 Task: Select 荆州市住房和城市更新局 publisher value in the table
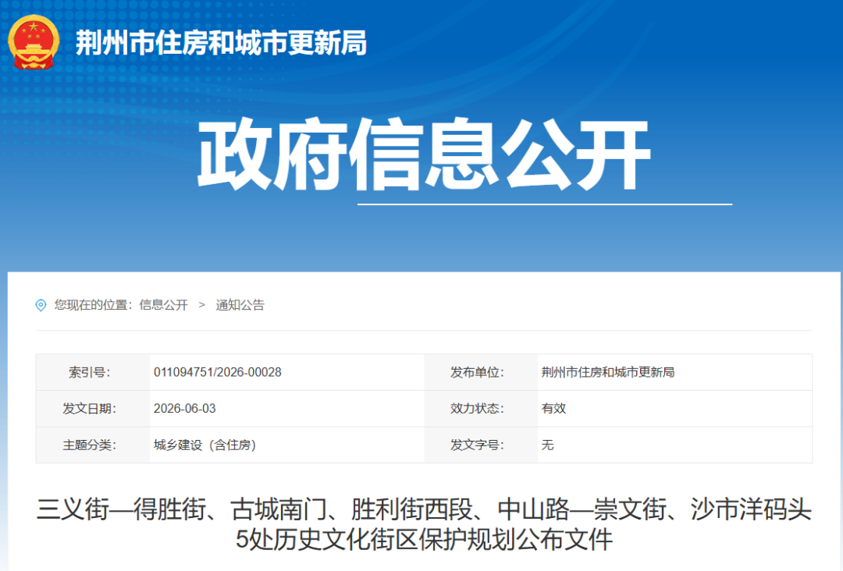click(608, 372)
